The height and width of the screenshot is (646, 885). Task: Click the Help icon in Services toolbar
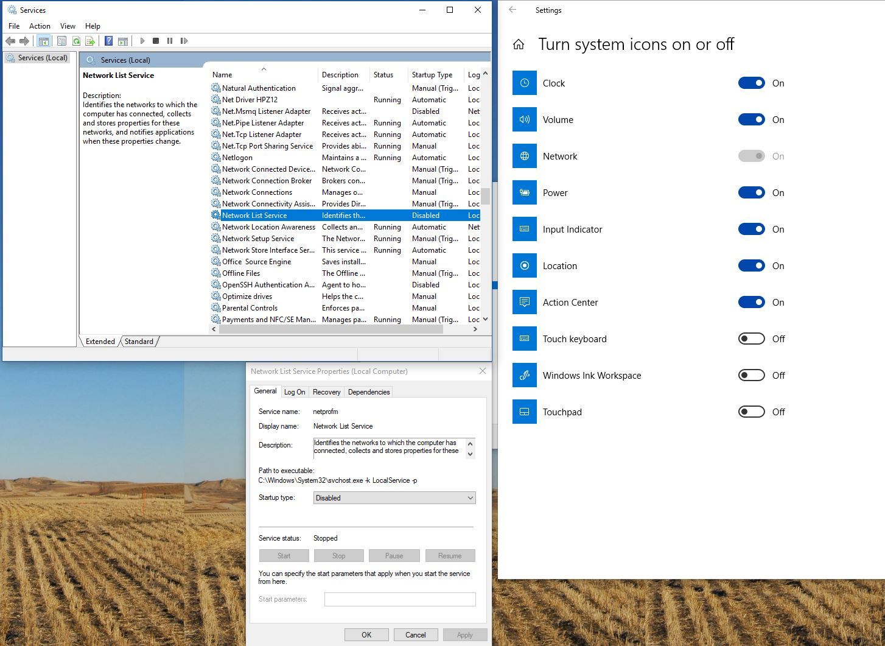(x=108, y=41)
